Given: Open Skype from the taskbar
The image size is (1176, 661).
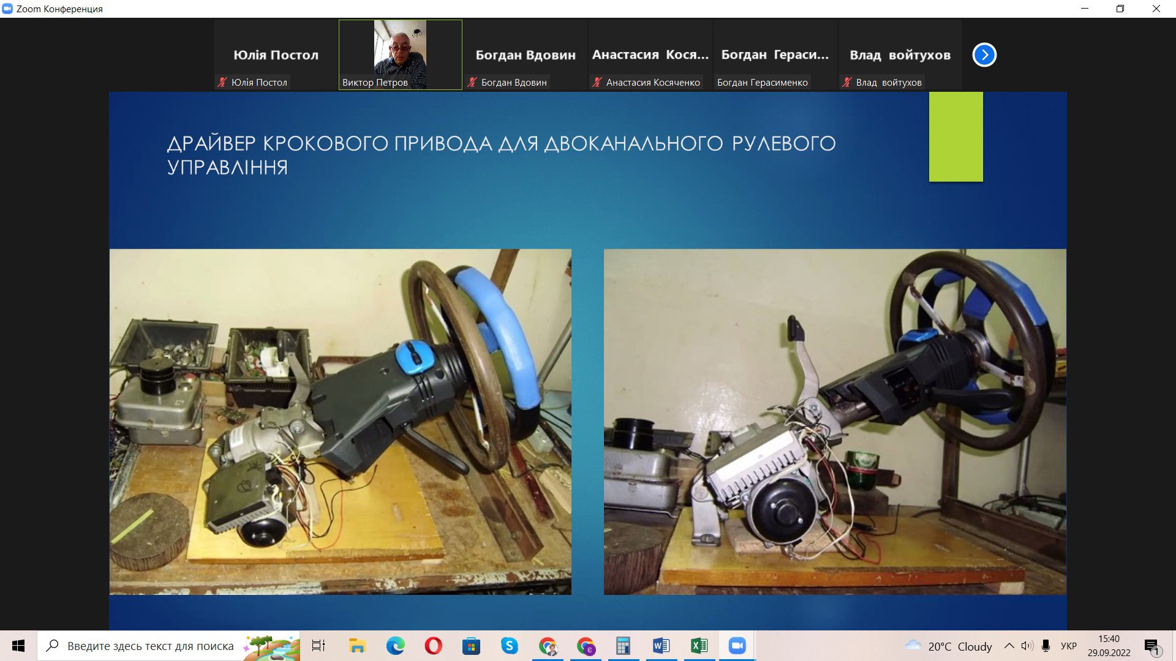Looking at the screenshot, I should point(509,646).
